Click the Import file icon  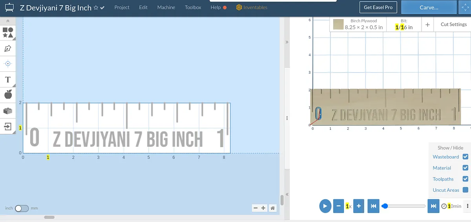8,126
